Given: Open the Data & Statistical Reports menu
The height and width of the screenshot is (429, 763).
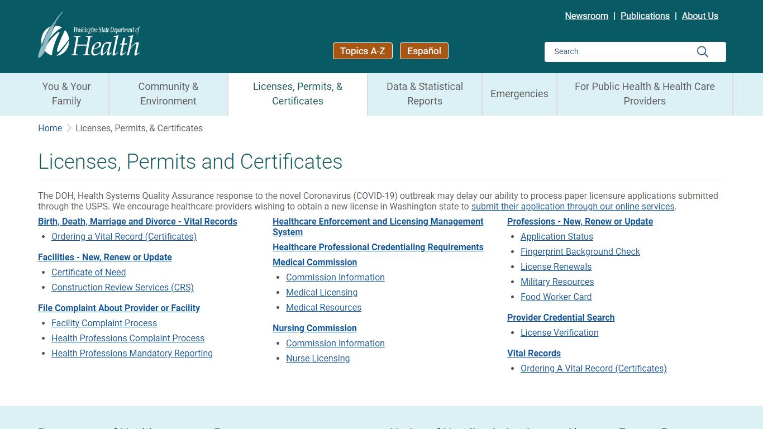Looking at the screenshot, I should (425, 94).
